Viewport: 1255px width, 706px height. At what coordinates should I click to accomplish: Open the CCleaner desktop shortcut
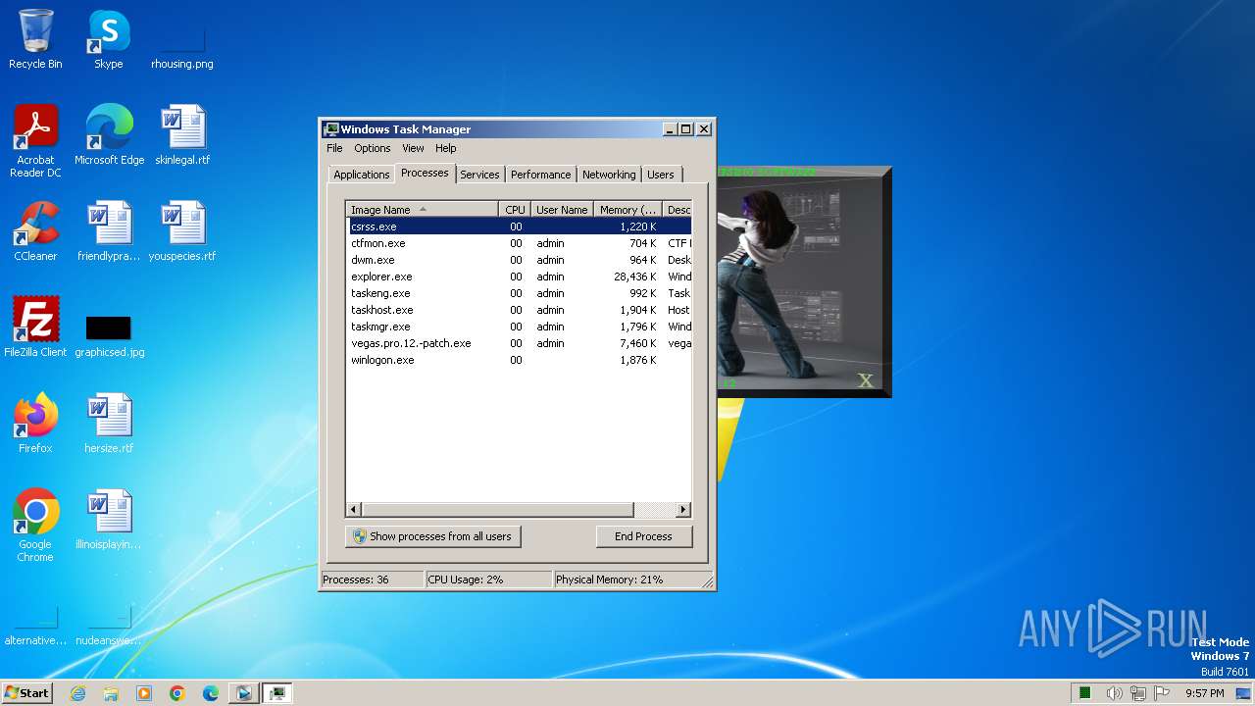tap(35, 231)
